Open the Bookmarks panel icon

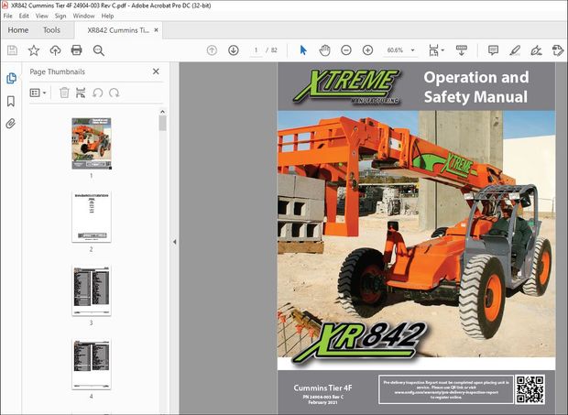[11, 102]
